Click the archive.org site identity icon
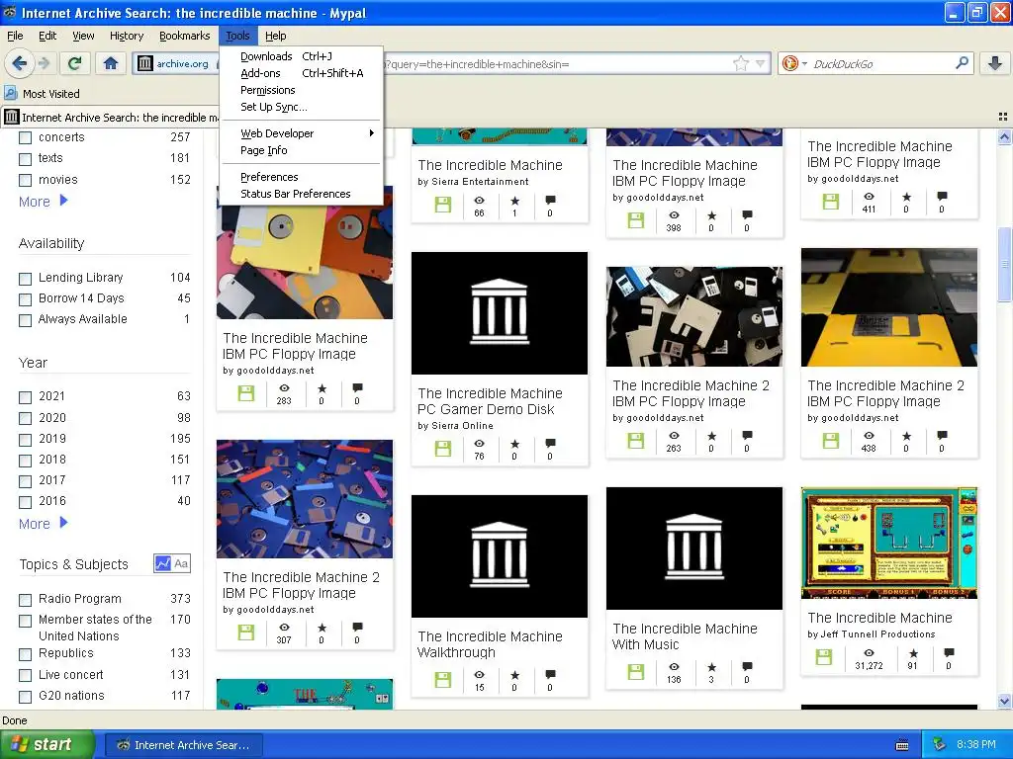The height and width of the screenshot is (759, 1013). [x=145, y=63]
